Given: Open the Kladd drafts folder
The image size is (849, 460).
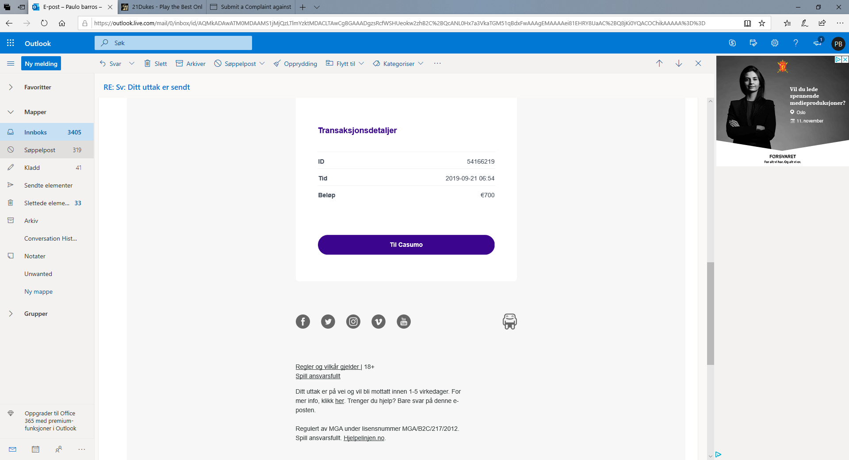Looking at the screenshot, I should pos(47,168).
